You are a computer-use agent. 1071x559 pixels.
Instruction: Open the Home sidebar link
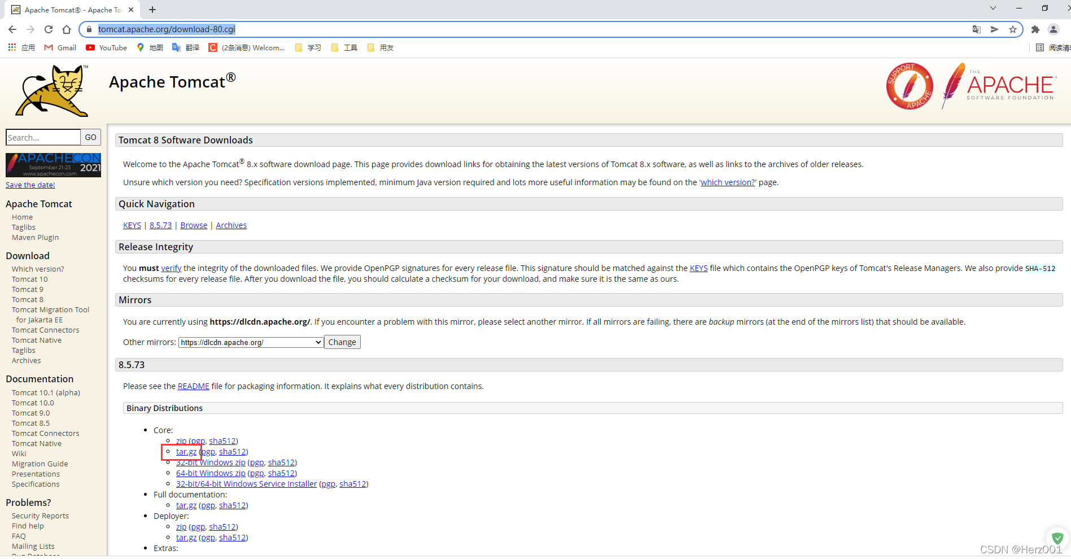[x=22, y=217]
